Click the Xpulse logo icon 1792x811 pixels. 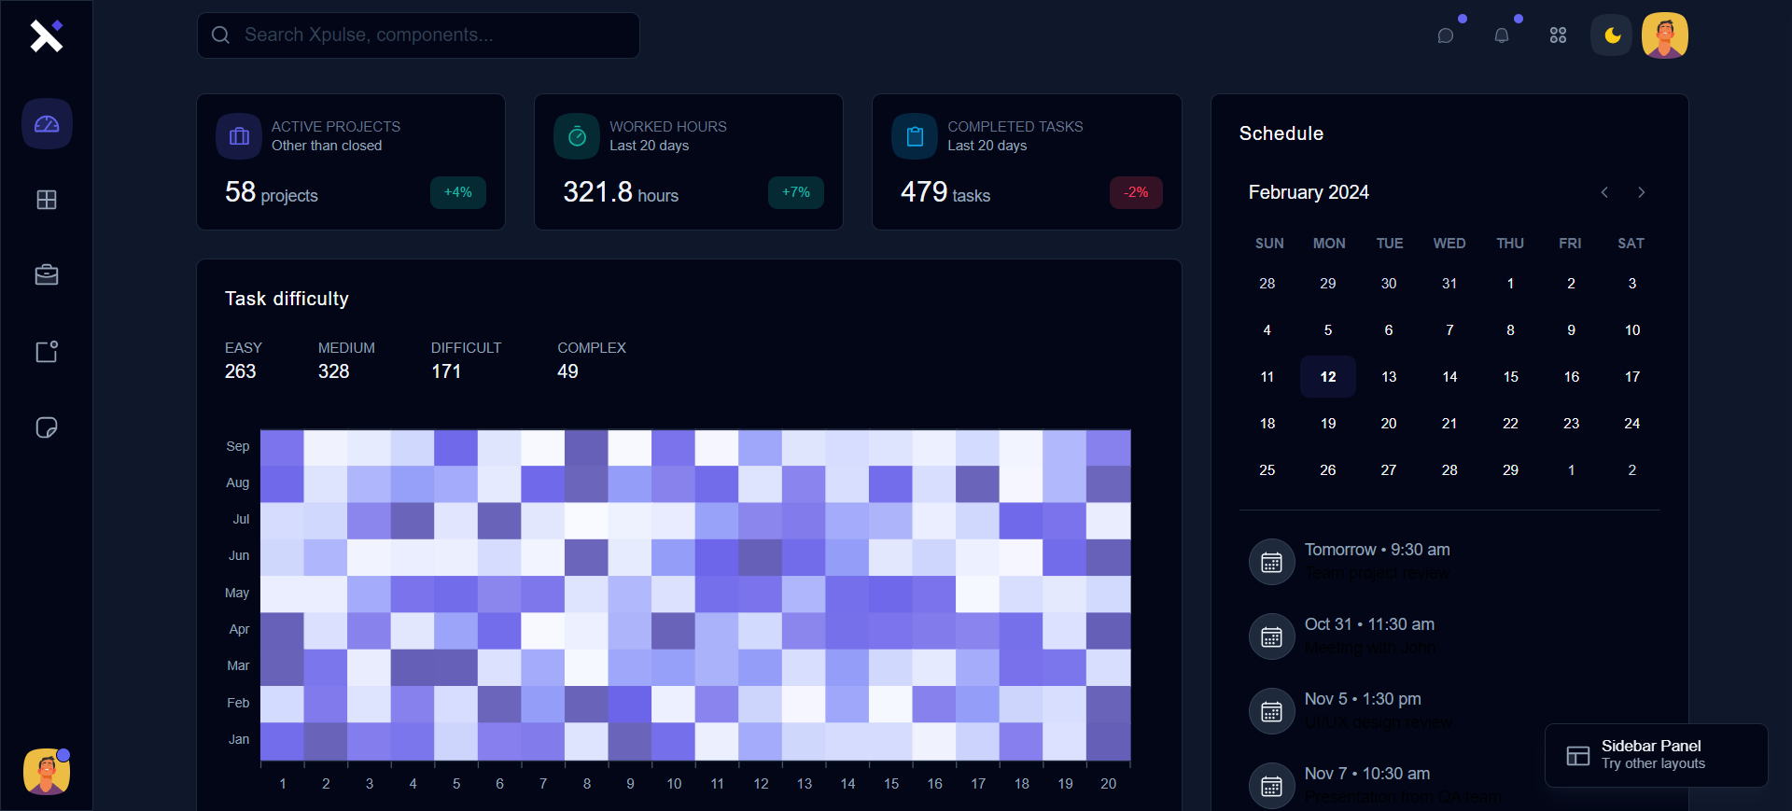(46, 35)
